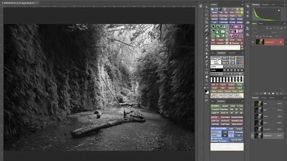Click the Vignette action button
Image resolution: width=287 pixels, height=161 pixels.
(x=225, y=106)
